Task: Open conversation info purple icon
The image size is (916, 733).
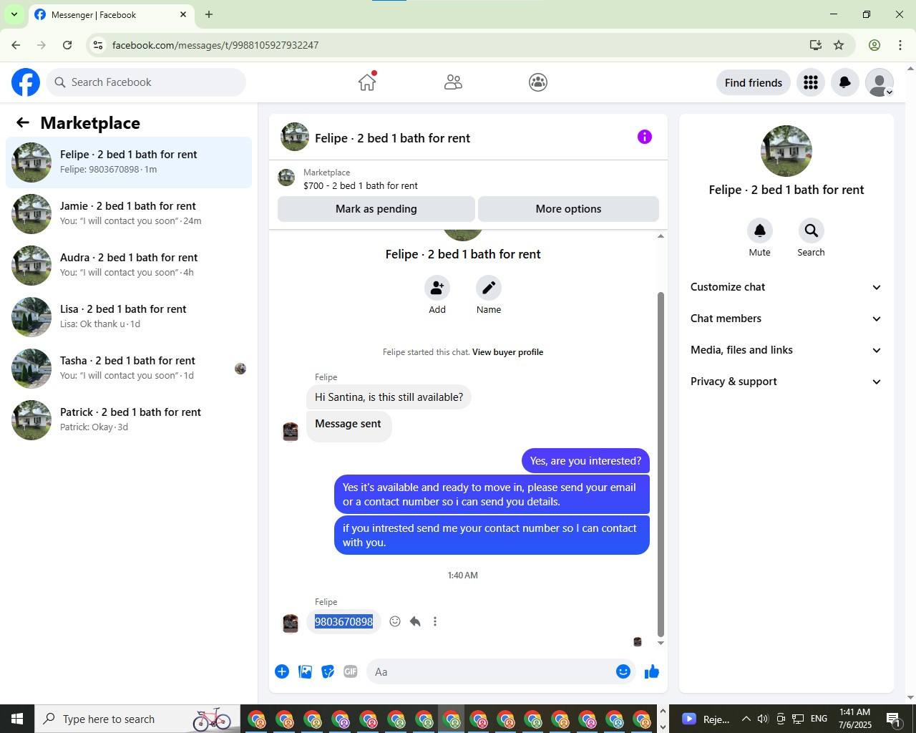Action: (645, 137)
